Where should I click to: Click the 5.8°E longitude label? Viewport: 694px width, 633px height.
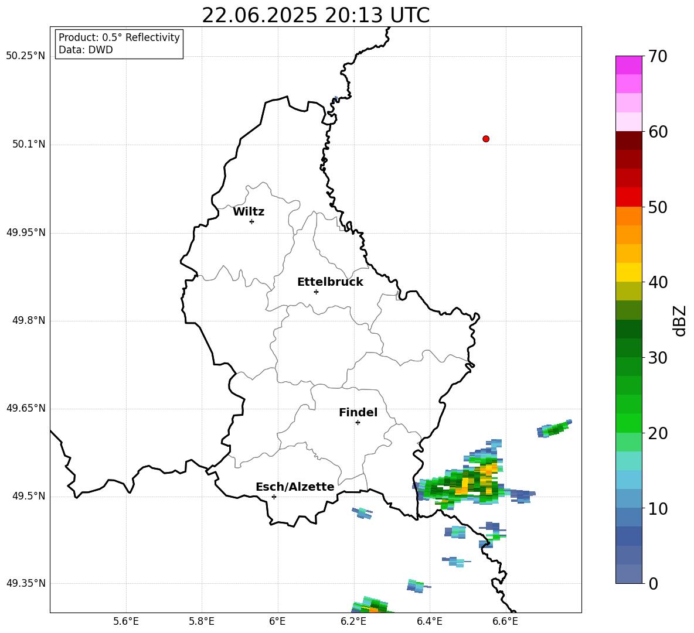202,621
